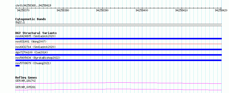Select the 8q22.1 band label
The image size is (229, 93).
point(20,22)
